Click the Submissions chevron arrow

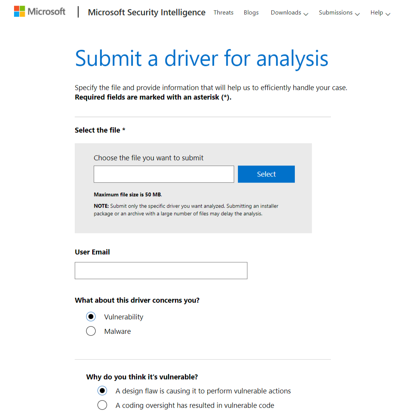357,14
